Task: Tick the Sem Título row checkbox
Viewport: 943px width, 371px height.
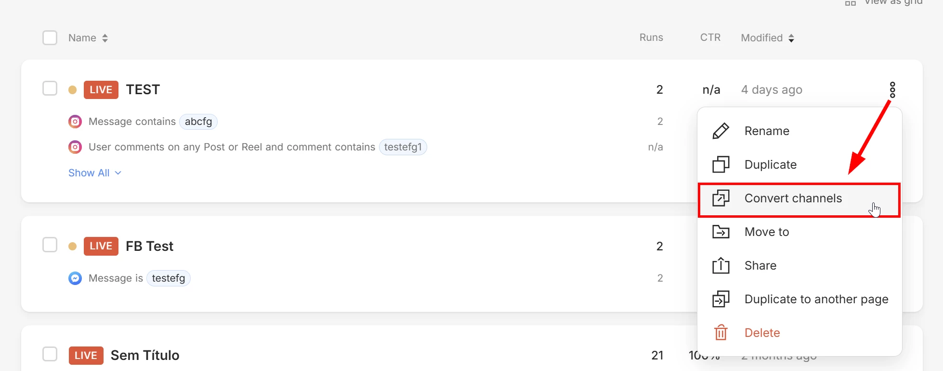Action: point(50,355)
